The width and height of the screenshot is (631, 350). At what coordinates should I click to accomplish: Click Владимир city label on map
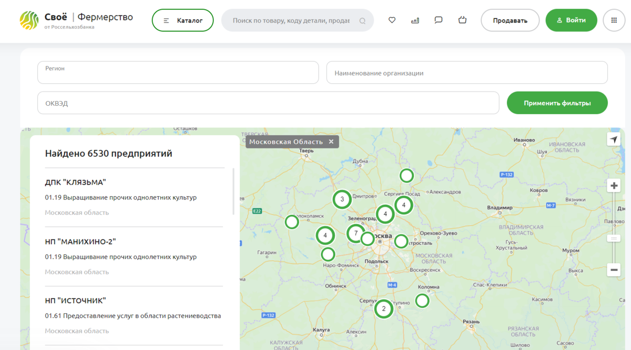(x=500, y=208)
